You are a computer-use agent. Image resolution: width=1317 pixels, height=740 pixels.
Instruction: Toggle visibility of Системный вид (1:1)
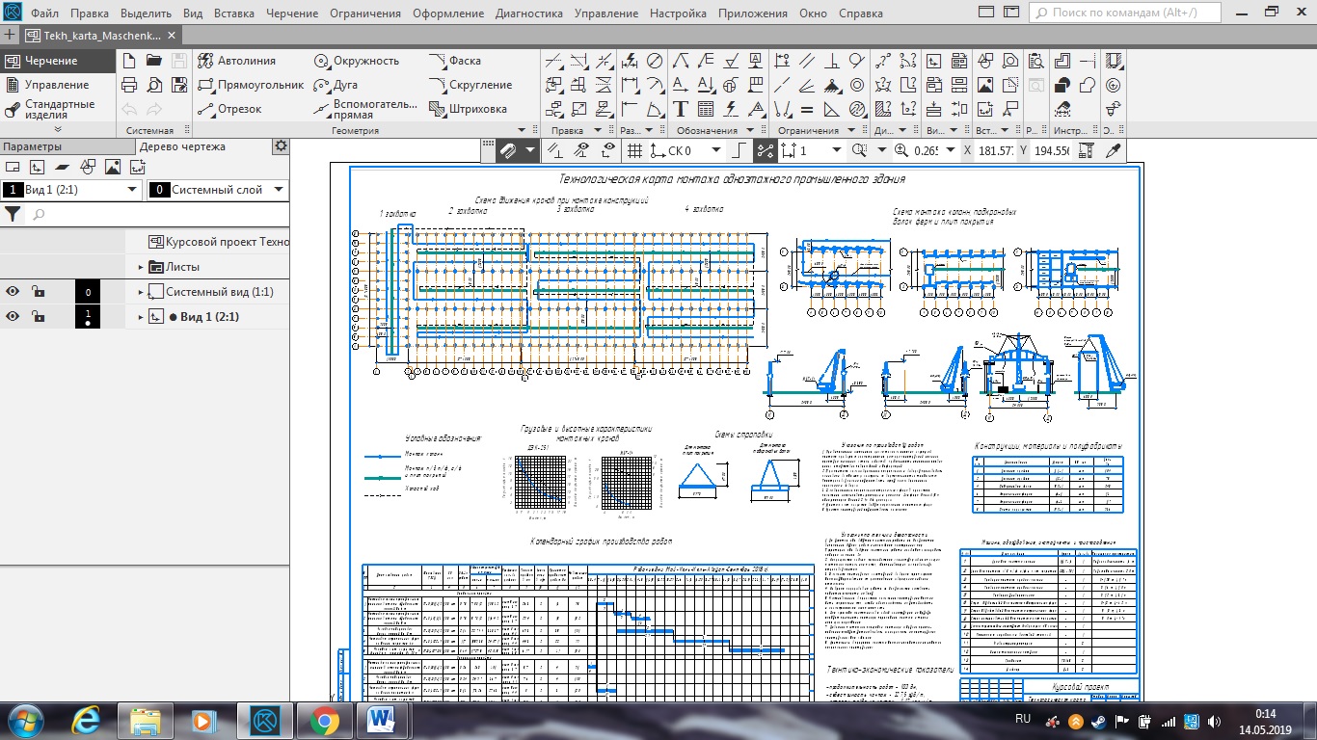click(x=13, y=292)
